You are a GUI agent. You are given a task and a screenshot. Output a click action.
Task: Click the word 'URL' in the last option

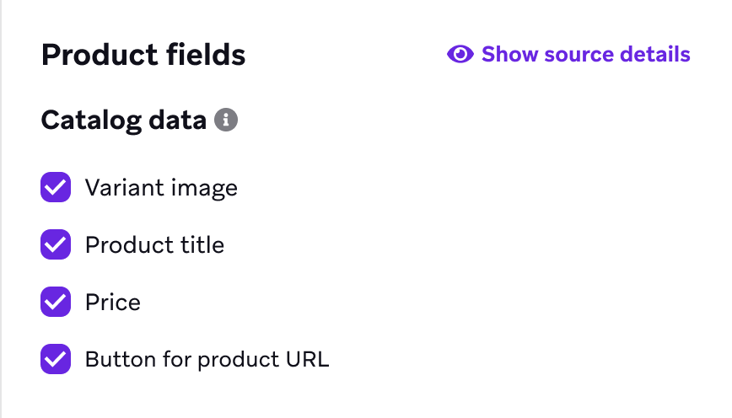point(306,360)
